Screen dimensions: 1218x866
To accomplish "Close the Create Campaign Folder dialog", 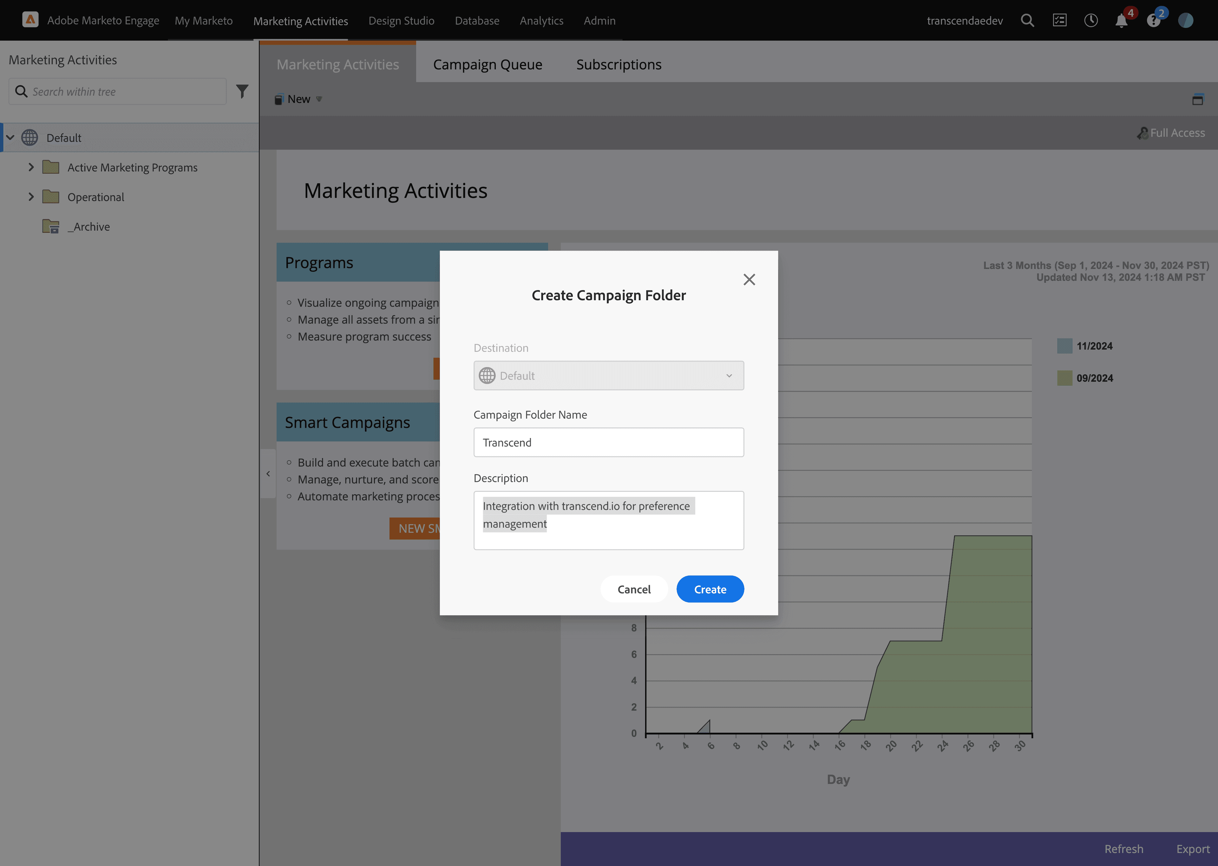I will coord(749,279).
